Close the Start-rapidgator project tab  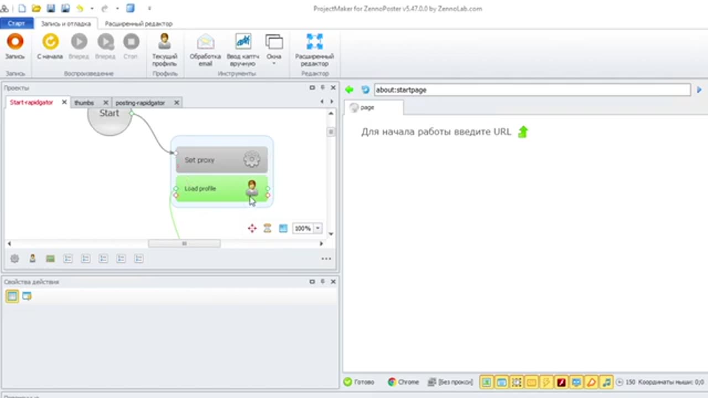[64, 102]
